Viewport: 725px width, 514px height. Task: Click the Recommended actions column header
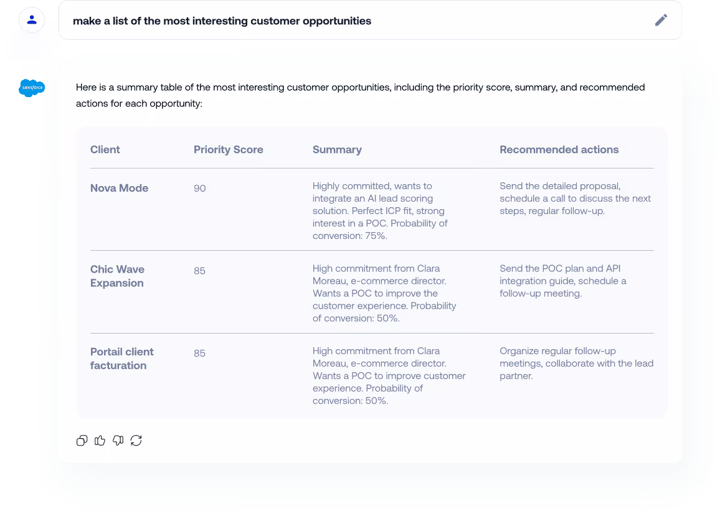(559, 149)
